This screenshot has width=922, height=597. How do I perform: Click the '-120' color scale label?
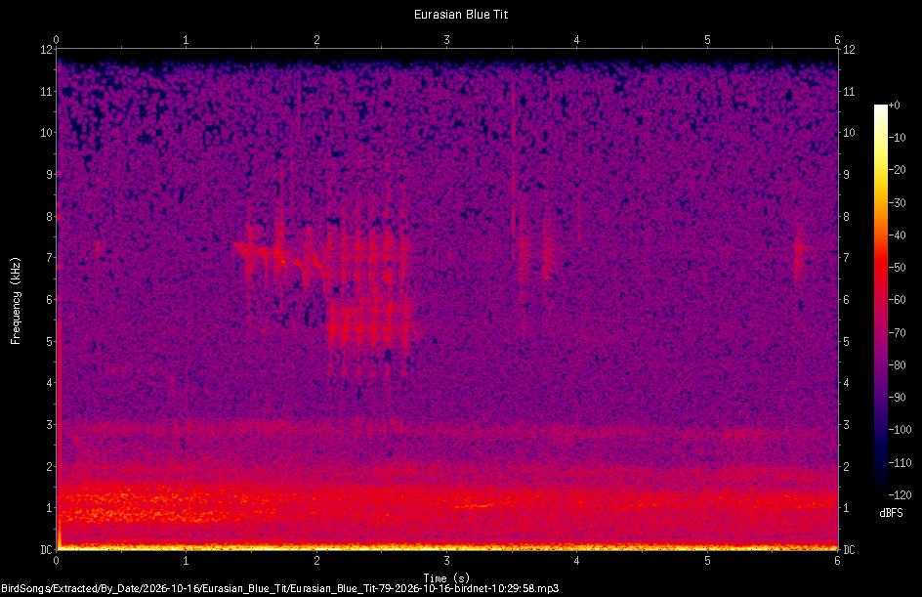[x=900, y=495]
